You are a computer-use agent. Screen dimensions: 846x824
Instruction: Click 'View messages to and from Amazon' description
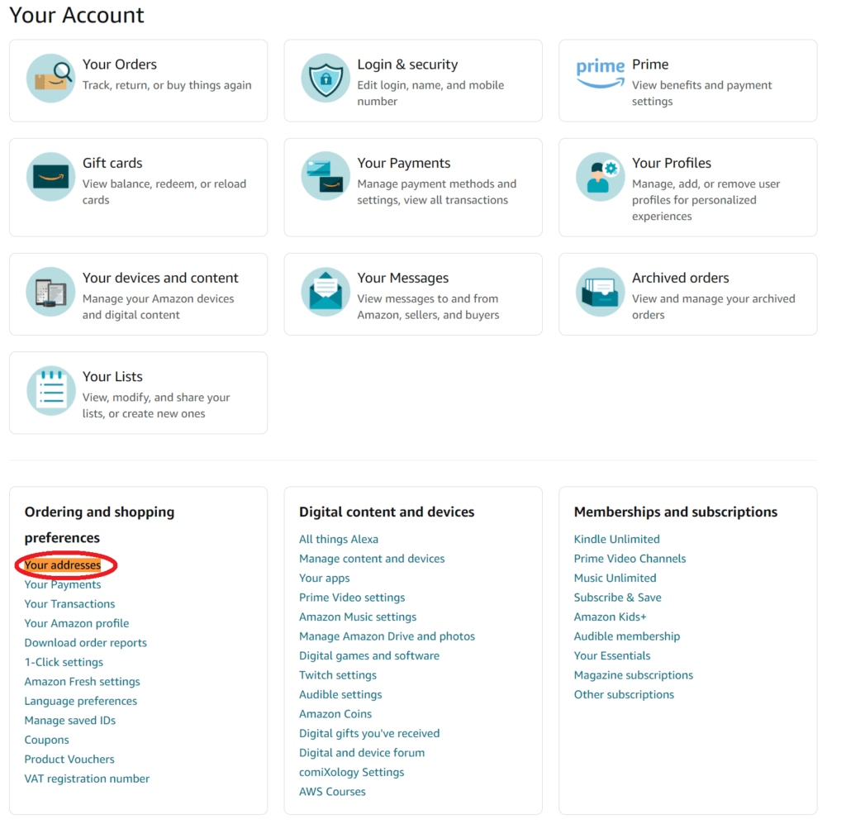click(x=428, y=307)
